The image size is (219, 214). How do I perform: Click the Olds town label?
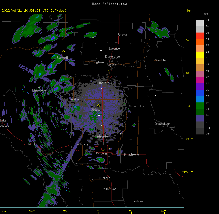(x=99, y=100)
